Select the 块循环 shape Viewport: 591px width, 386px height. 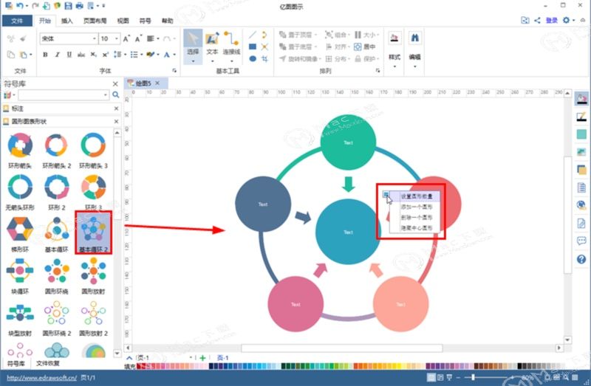pyautogui.click(x=20, y=275)
